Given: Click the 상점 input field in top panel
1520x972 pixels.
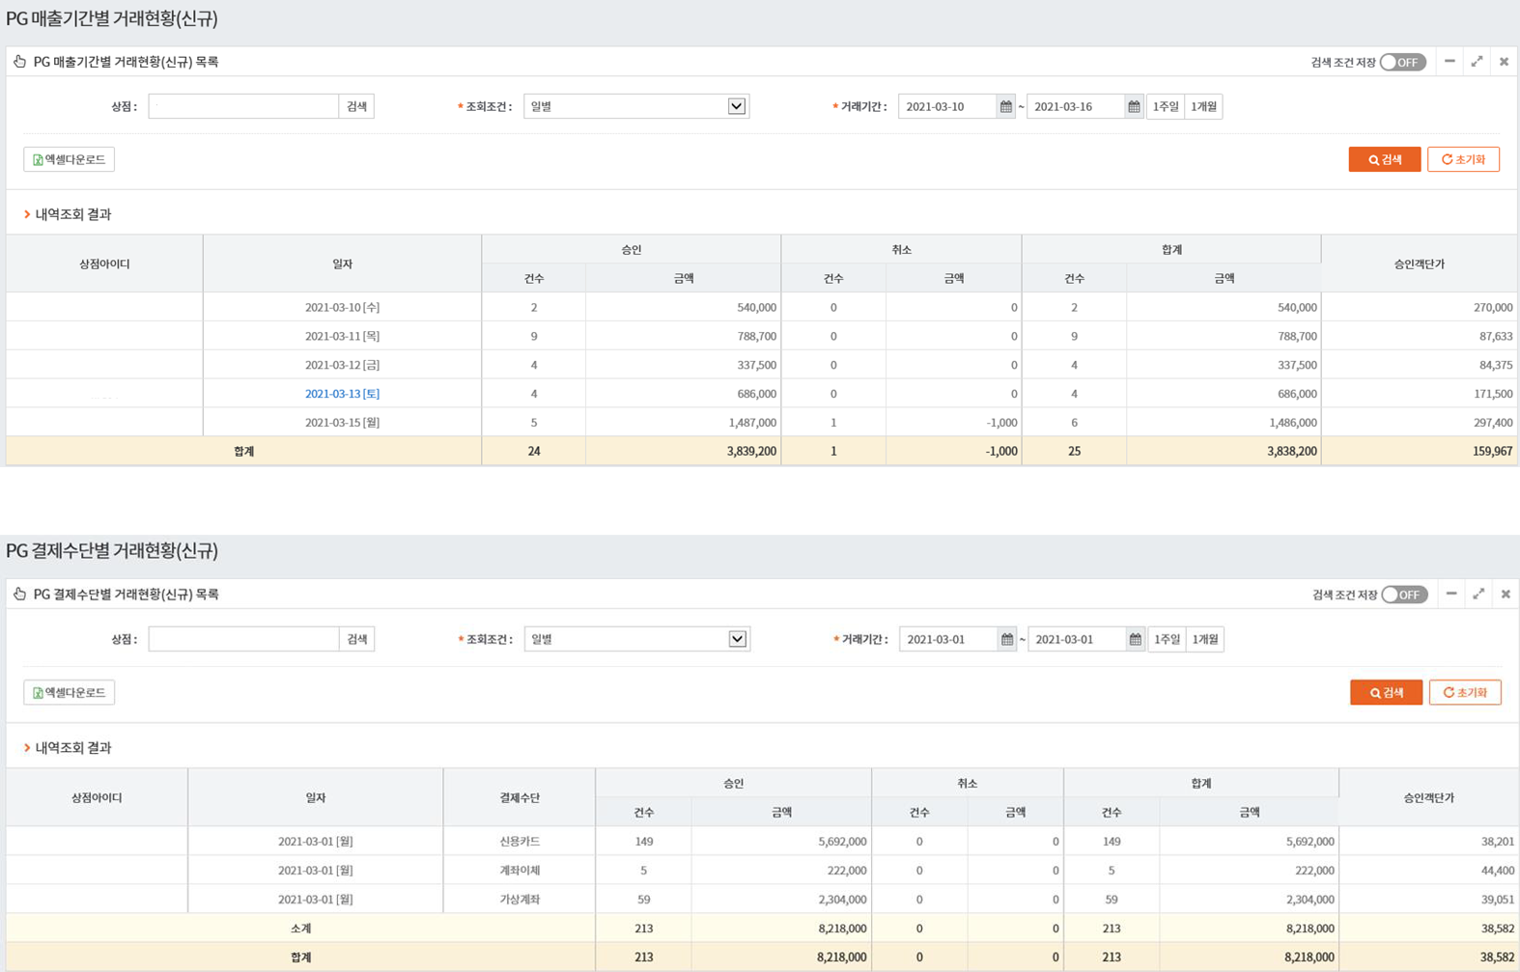Looking at the screenshot, I should (243, 106).
